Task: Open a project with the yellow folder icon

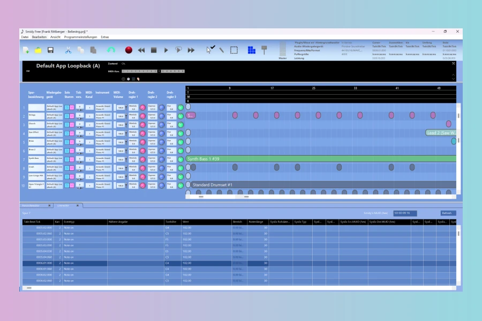Action: (x=38, y=50)
